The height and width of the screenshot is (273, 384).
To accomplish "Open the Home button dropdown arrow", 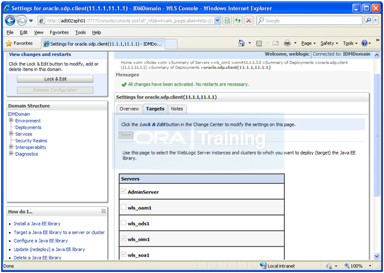I will (250, 43).
